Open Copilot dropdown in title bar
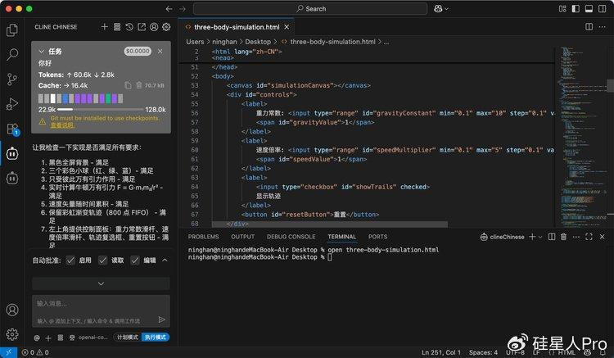 [x=441, y=9]
